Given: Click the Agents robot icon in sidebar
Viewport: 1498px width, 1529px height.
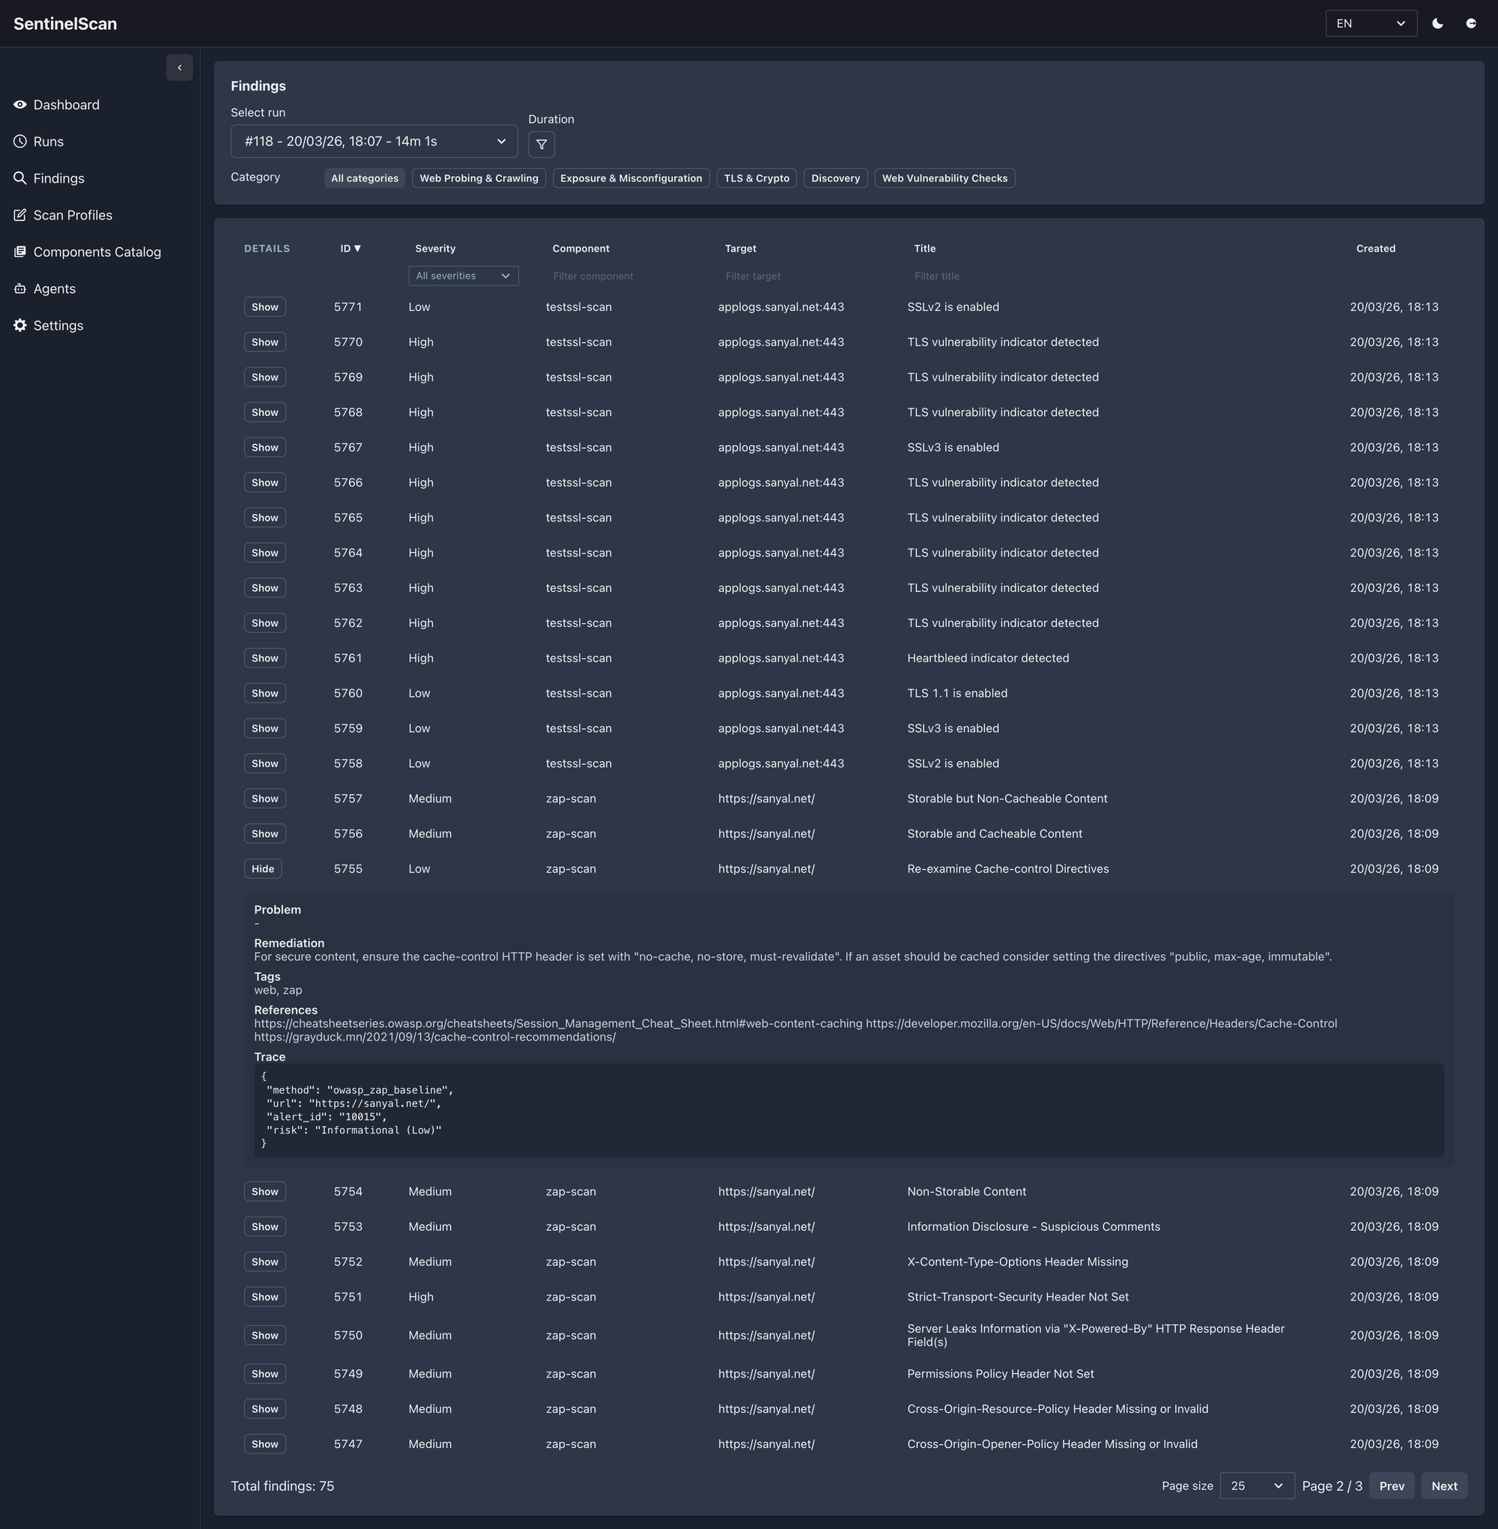Looking at the screenshot, I should click(19, 289).
